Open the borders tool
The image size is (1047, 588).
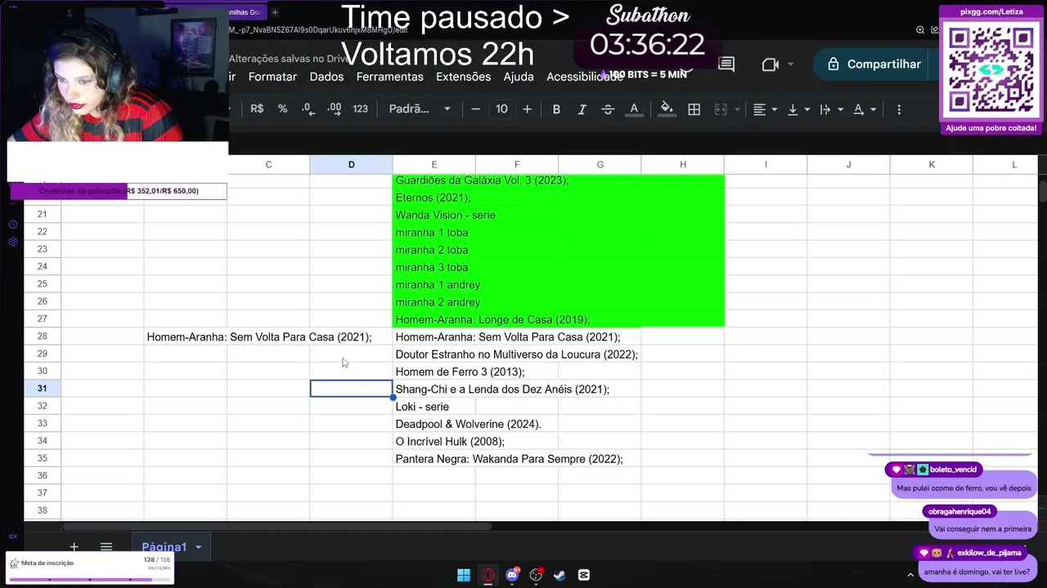point(694,109)
